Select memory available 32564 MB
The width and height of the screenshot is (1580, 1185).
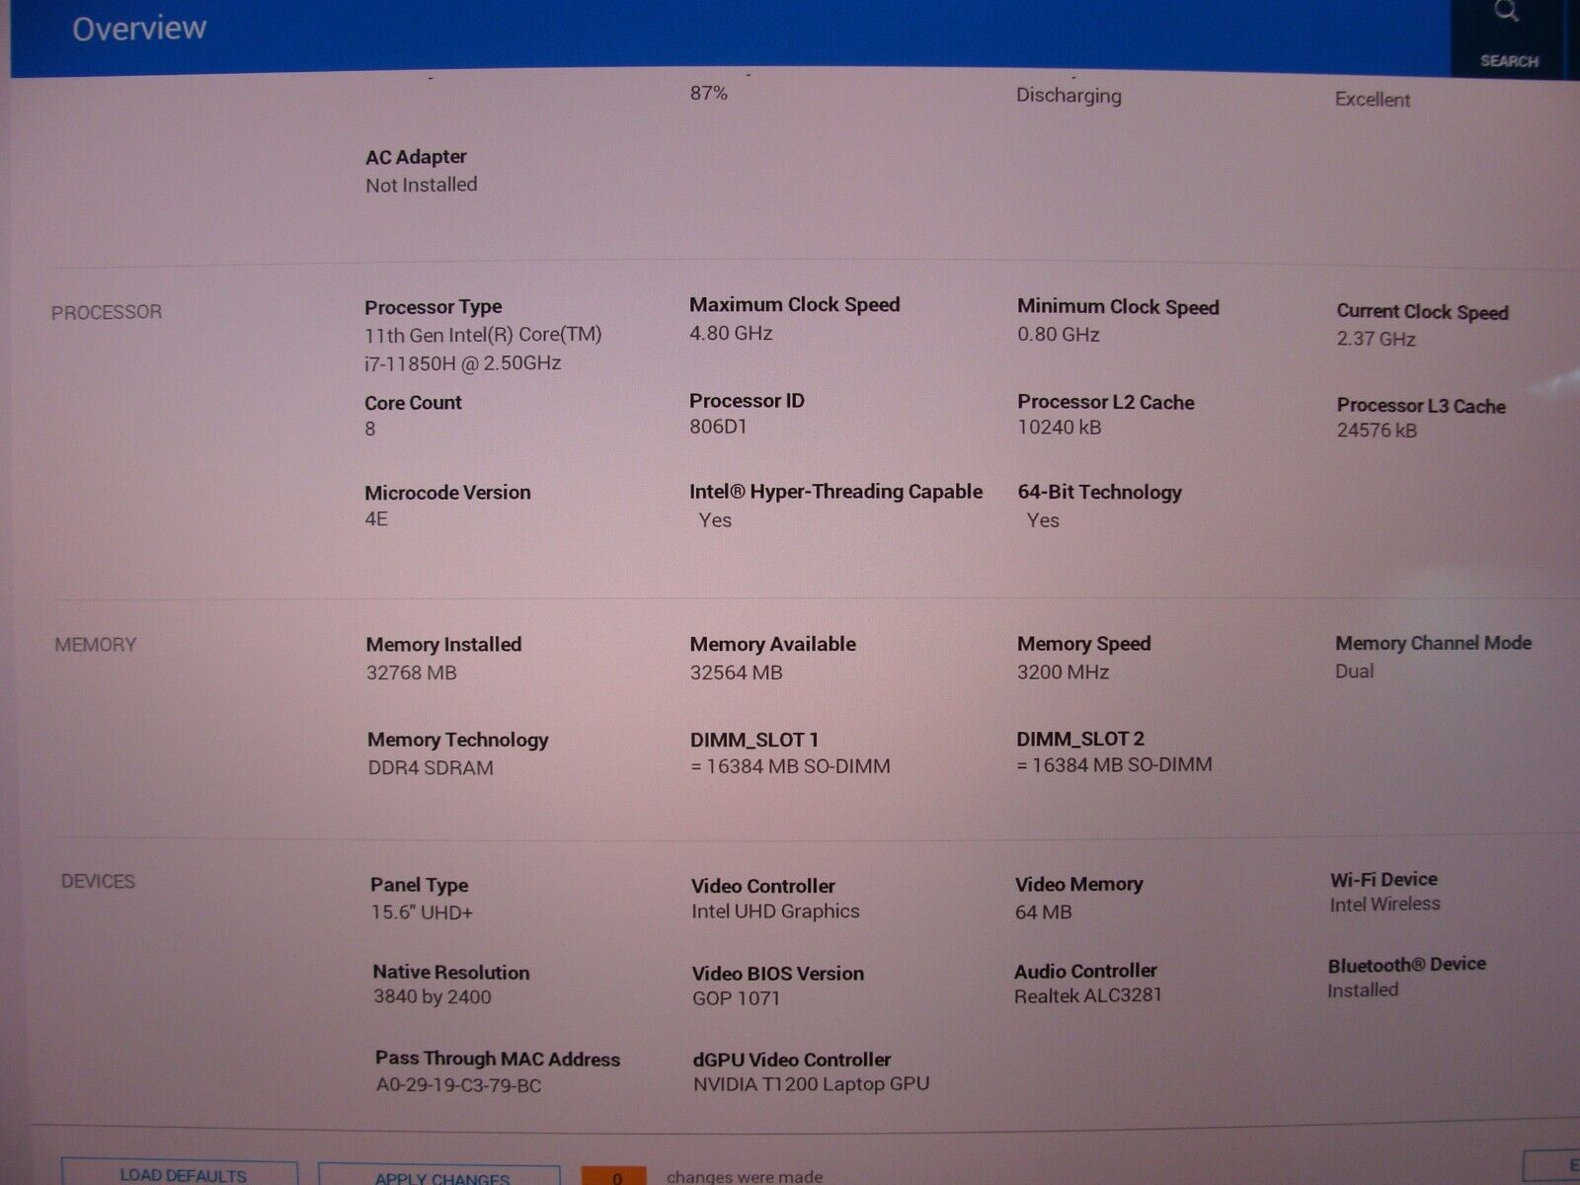(x=736, y=672)
